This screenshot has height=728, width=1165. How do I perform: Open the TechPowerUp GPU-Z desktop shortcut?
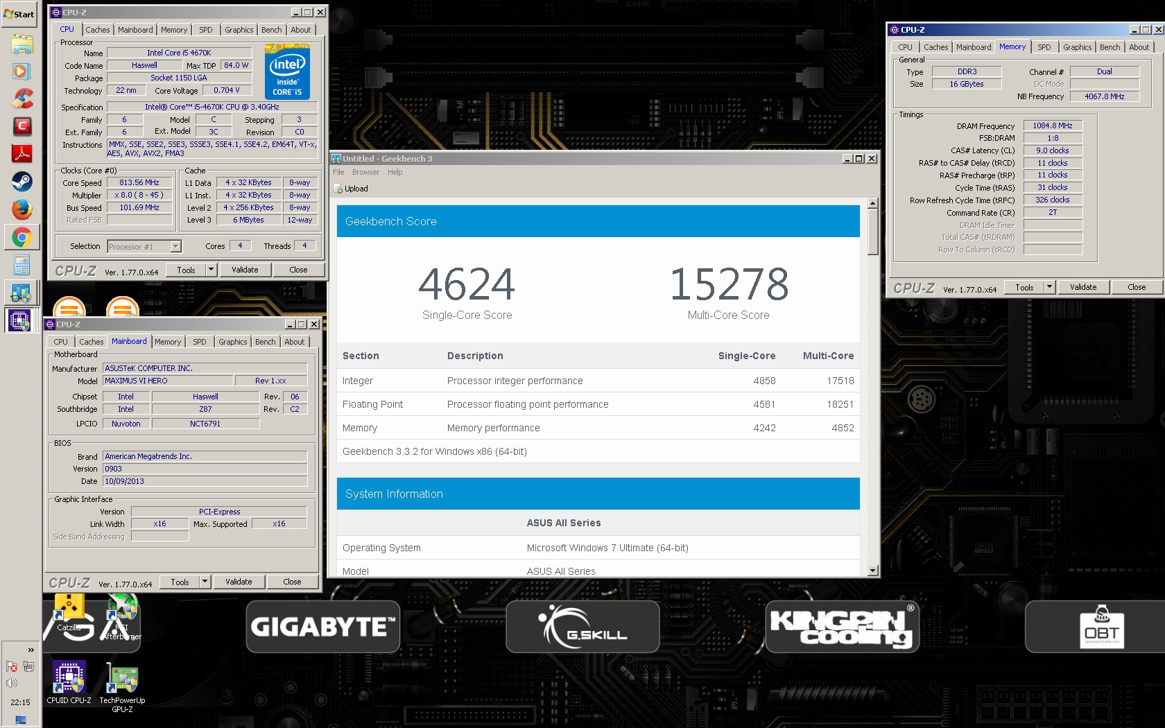click(x=122, y=686)
